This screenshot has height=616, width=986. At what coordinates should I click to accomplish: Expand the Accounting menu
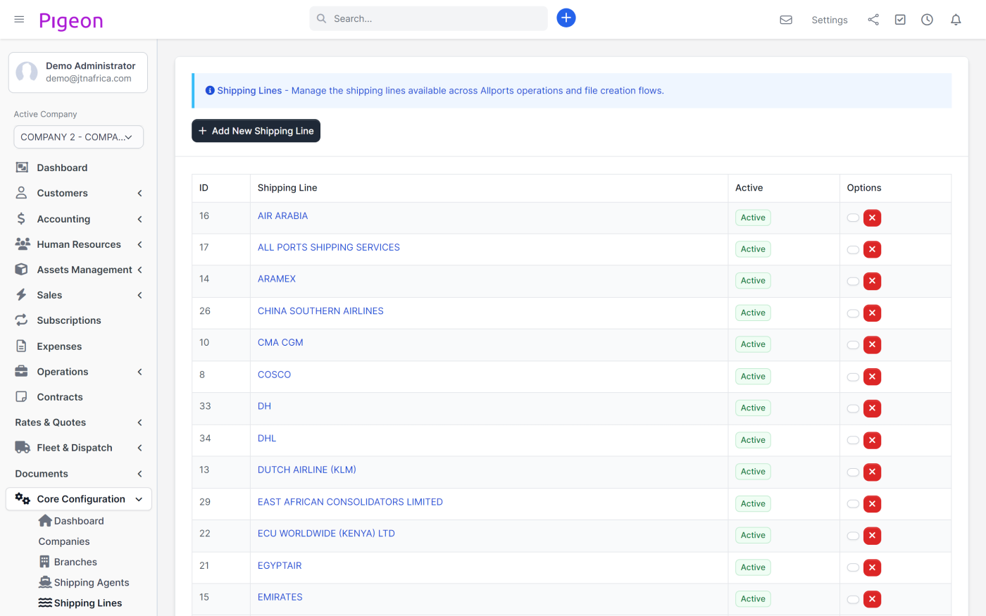click(x=78, y=219)
